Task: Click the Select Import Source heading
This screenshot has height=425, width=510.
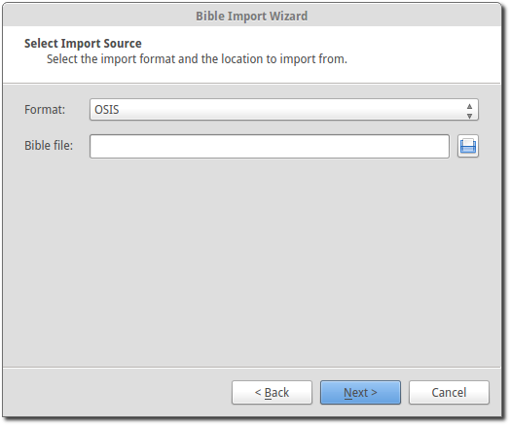Action: (83, 43)
